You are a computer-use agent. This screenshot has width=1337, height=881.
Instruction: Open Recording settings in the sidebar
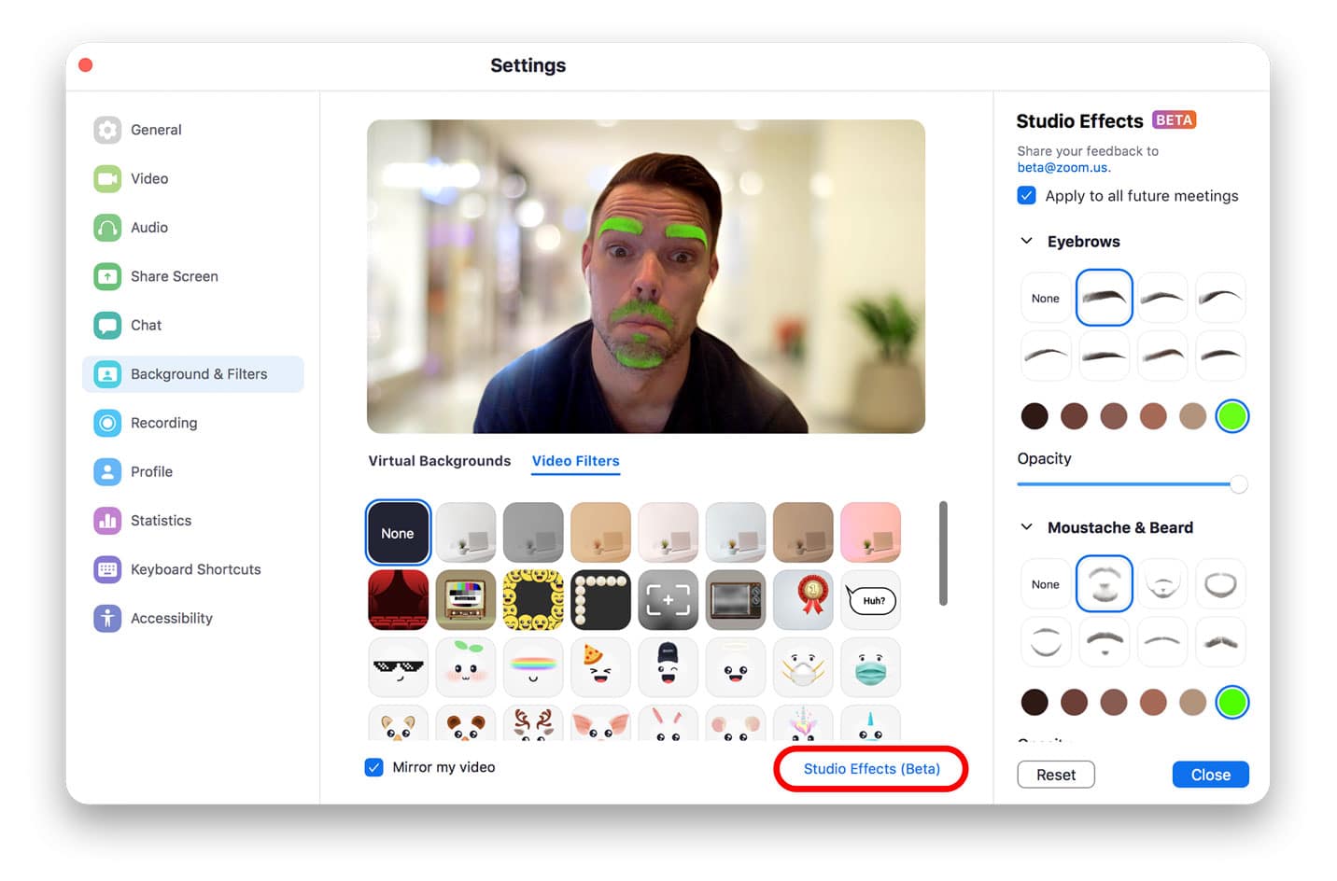[192, 423]
